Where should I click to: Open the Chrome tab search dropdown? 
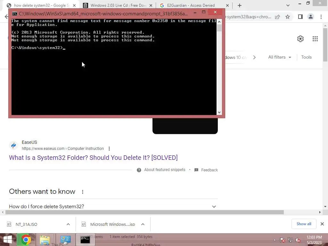[x=288, y=5]
